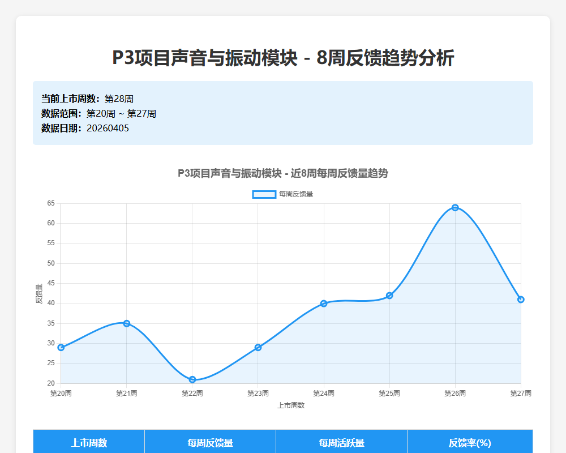The height and width of the screenshot is (453, 566).
Task: Select the 第21周 data point on the chart
Action: coord(127,323)
